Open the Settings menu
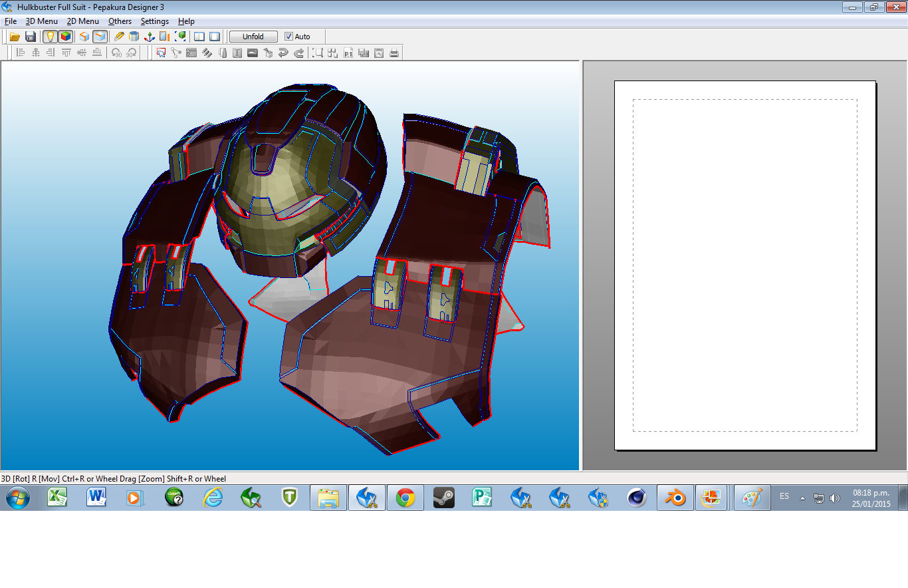This screenshot has width=908, height=588. (155, 21)
